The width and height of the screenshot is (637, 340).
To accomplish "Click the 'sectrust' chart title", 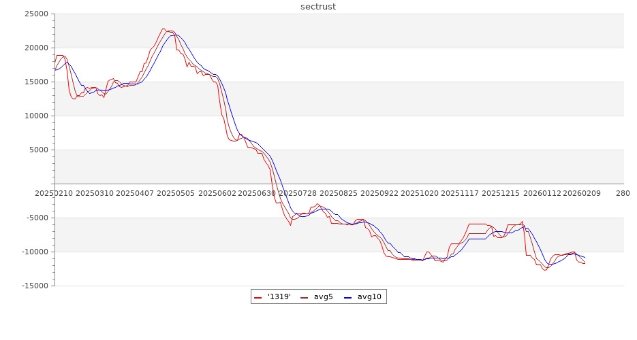I will click(318, 7).
